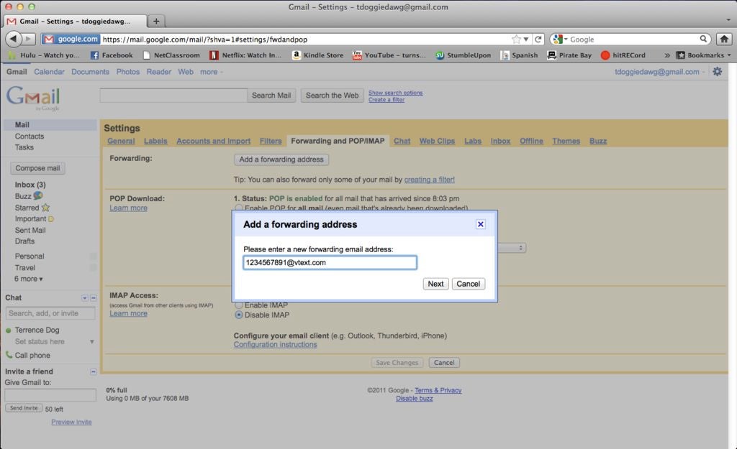Focus the forwarding email address field
The image size is (737, 449).
coord(330,263)
